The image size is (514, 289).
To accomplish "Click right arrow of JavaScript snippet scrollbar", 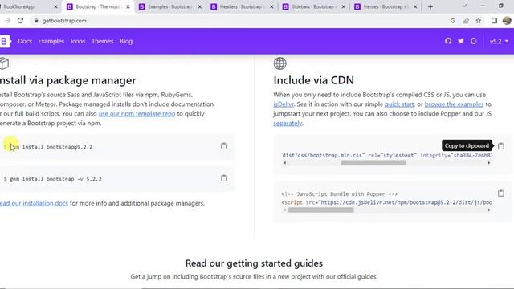I will [x=489, y=210].
